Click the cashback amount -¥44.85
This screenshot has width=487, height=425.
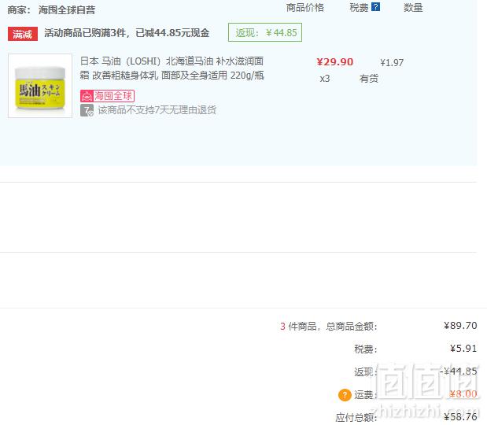(459, 371)
